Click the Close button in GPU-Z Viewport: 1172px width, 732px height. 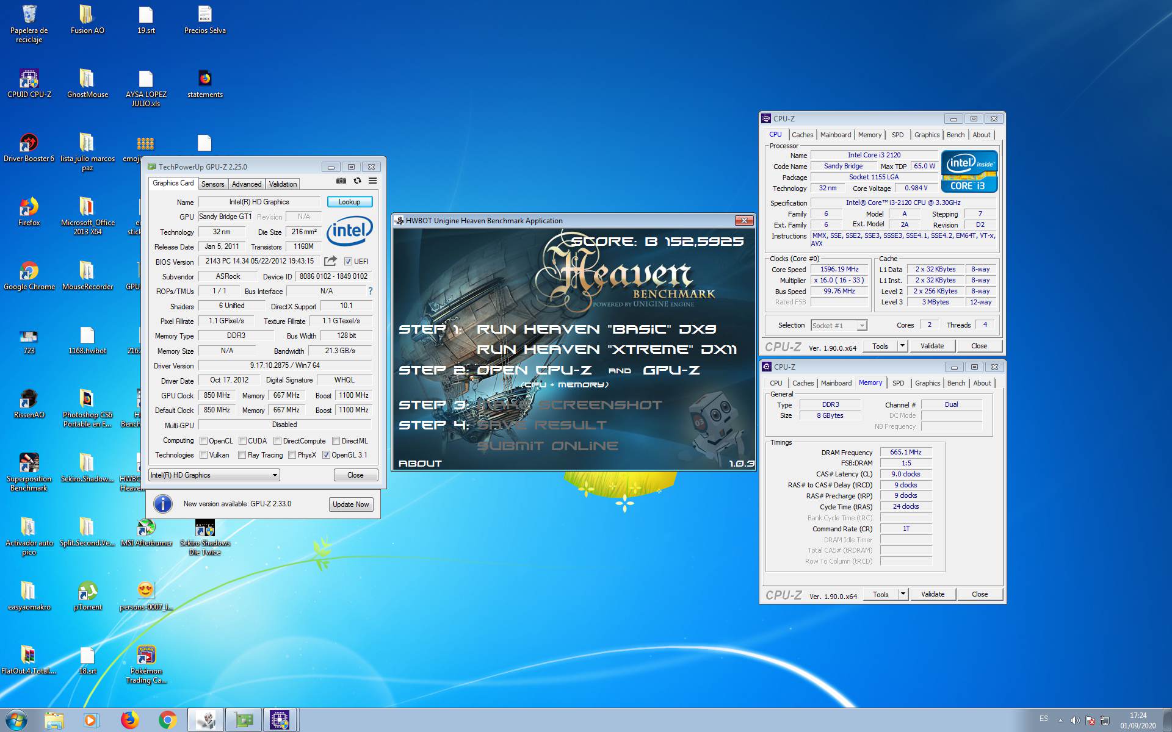point(355,475)
